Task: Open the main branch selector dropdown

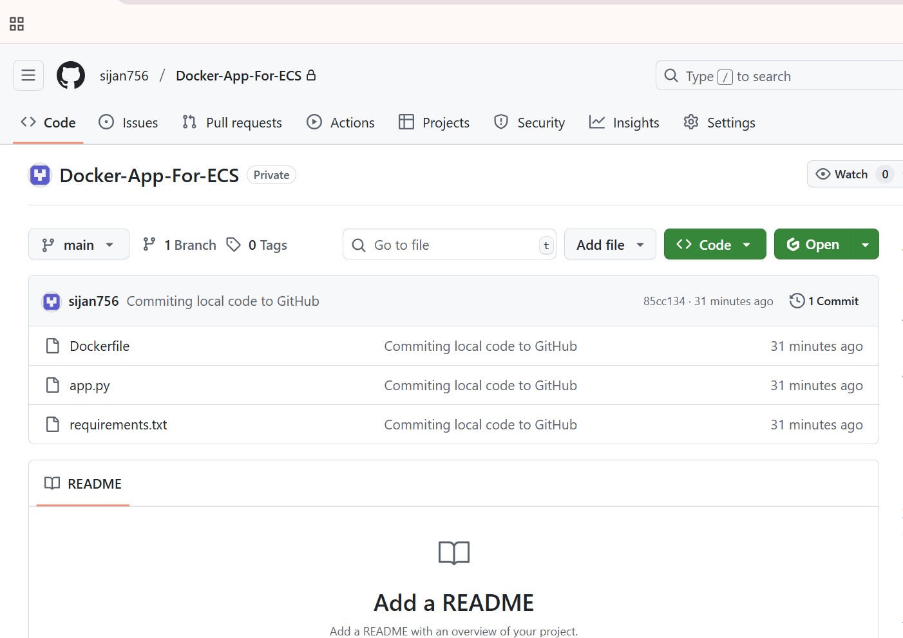Action: (78, 244)
